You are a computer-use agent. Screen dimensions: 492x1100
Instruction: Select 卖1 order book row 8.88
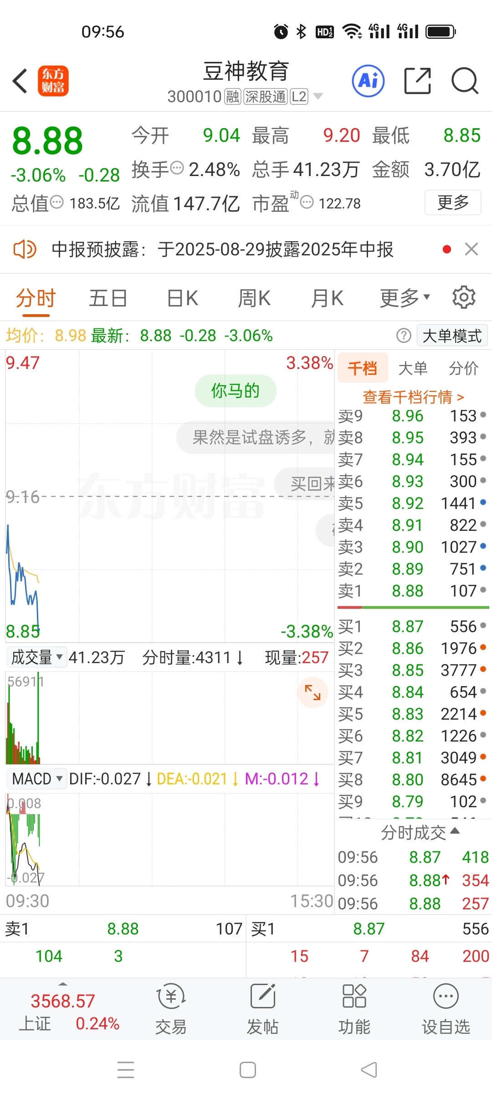[413, 591]
